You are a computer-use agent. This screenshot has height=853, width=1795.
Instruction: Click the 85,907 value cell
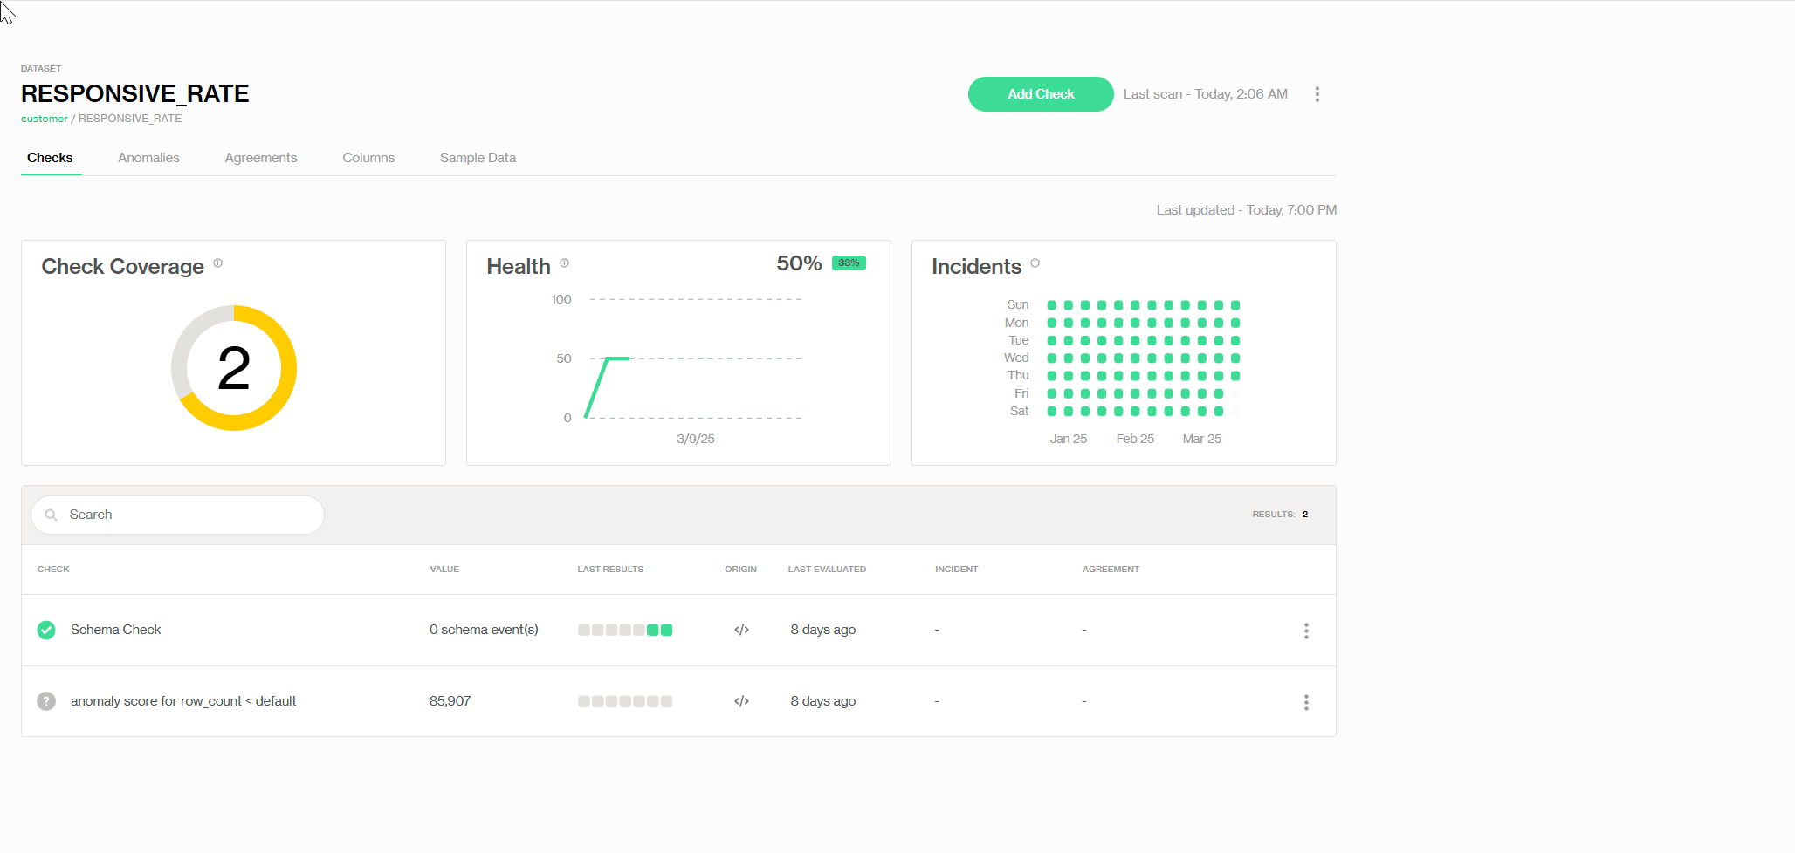point(450,701)
